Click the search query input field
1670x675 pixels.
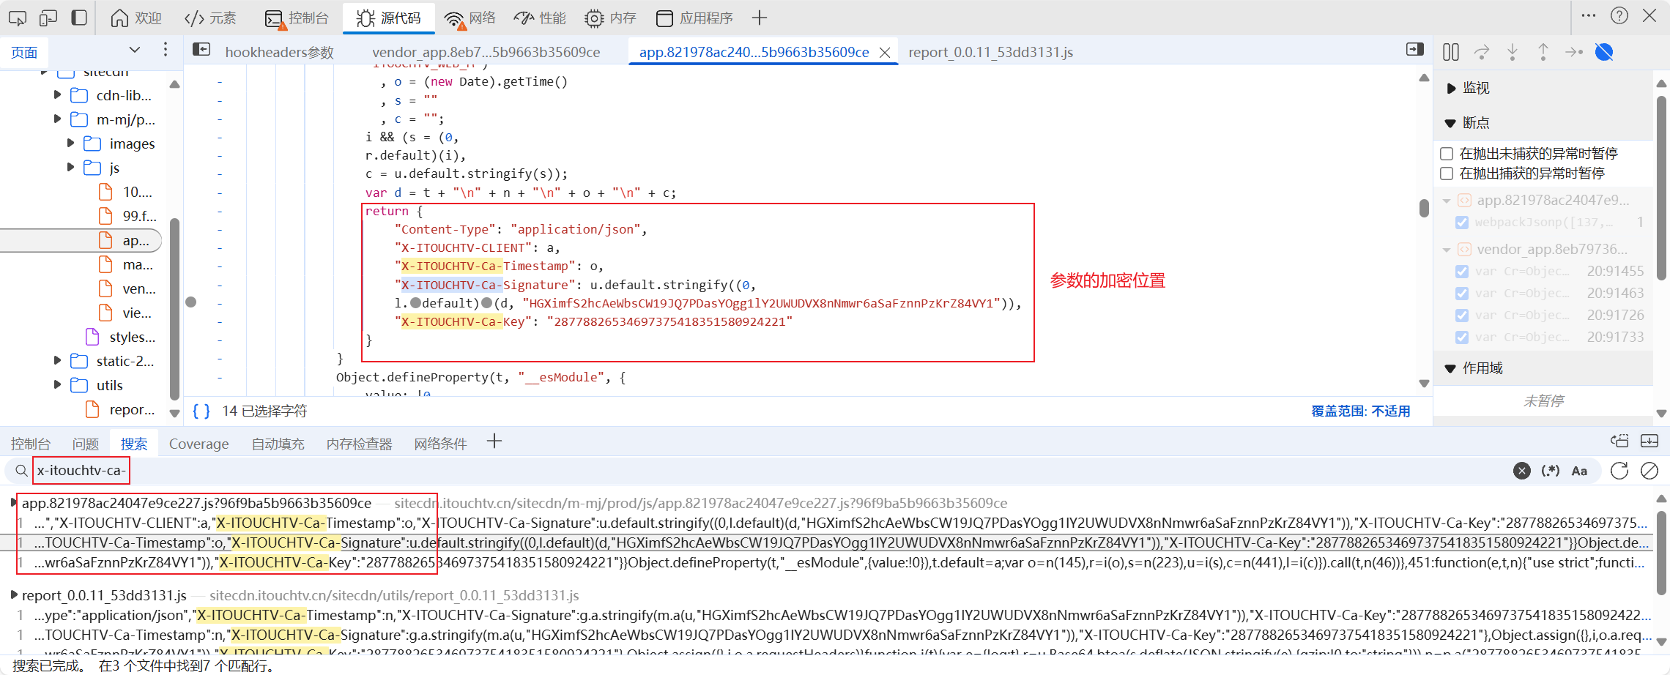769,471
